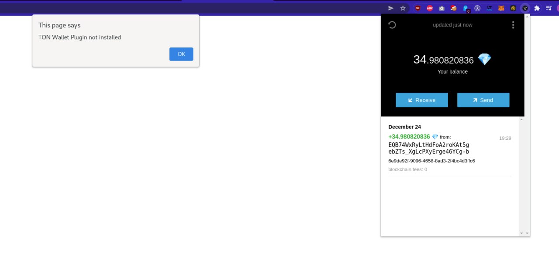The image size is (559, 253).
Task: Click the camera screenshot extension icon
Action: click(442, 8)
